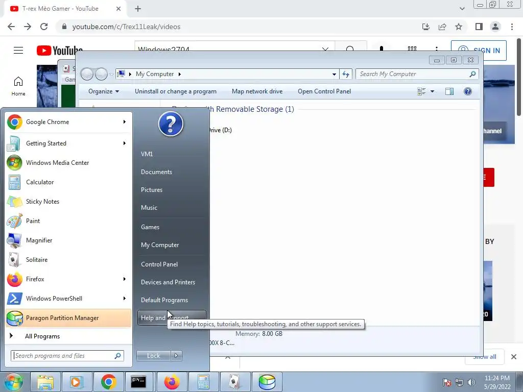The width and height of the screenshot is (523, 392).
Task: Open Help and Support
Action: (172, 318)
